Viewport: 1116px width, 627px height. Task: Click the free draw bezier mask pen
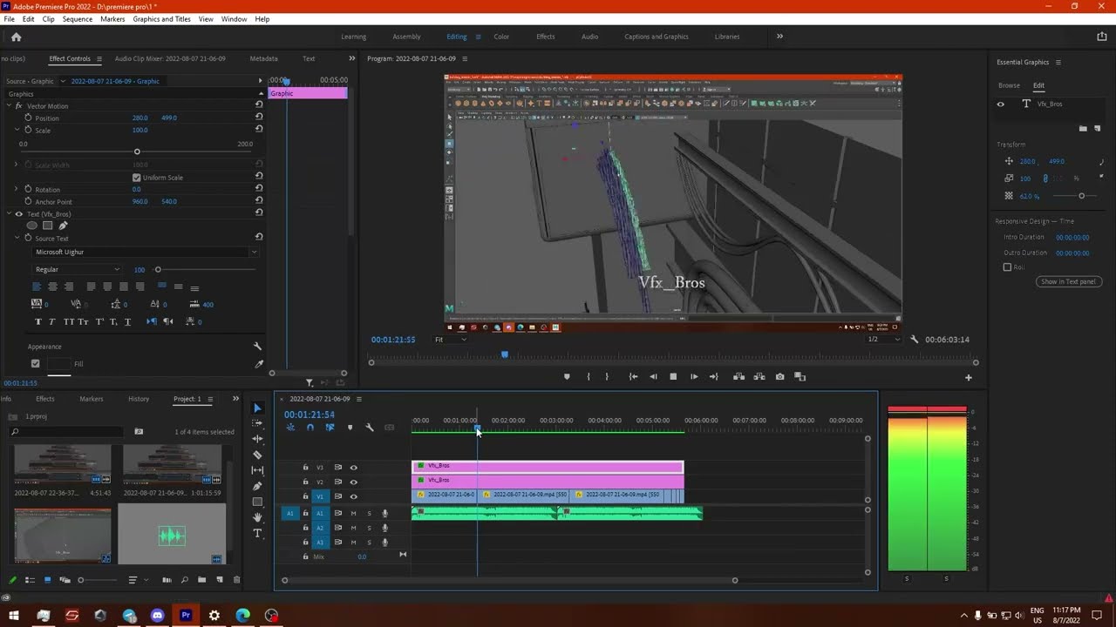pos(63,226)
